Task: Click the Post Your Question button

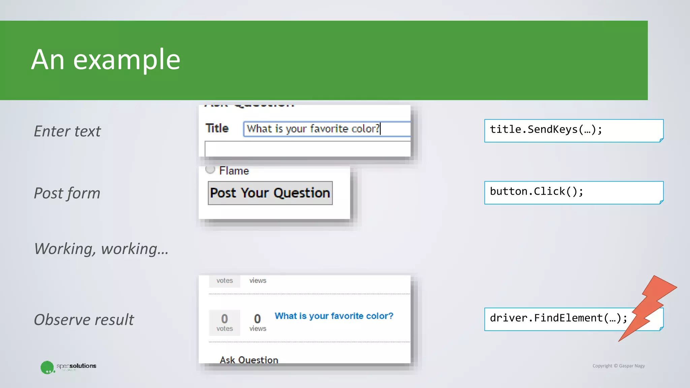Action: coord(270,193)
